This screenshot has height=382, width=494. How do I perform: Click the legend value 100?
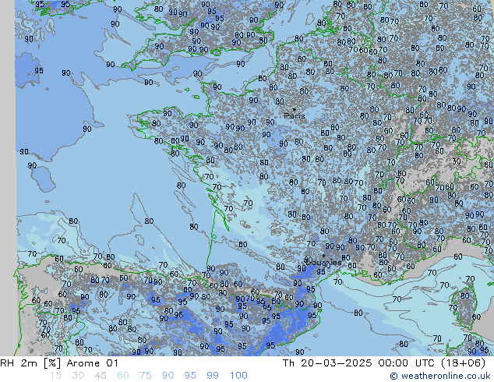pos(238,376)
